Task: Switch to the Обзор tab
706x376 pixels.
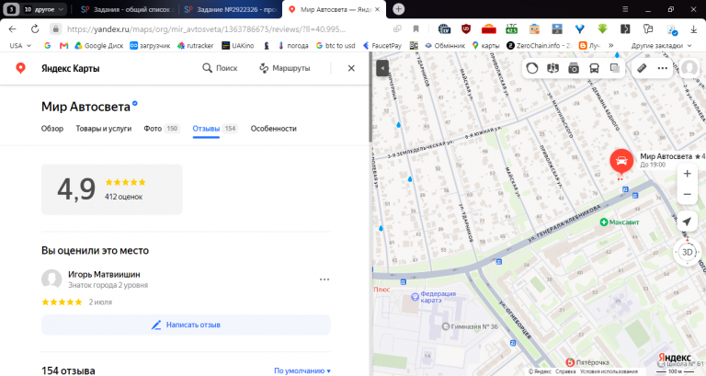Action: coord(52,129)
